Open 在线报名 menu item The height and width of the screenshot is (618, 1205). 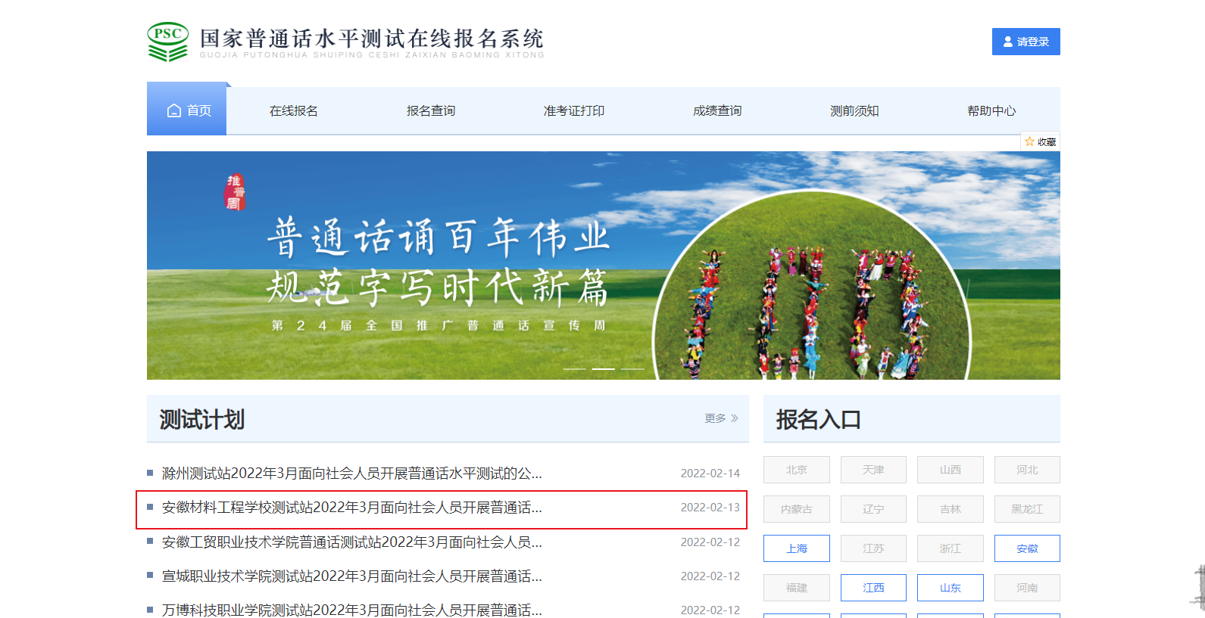[x=294, y=110]
